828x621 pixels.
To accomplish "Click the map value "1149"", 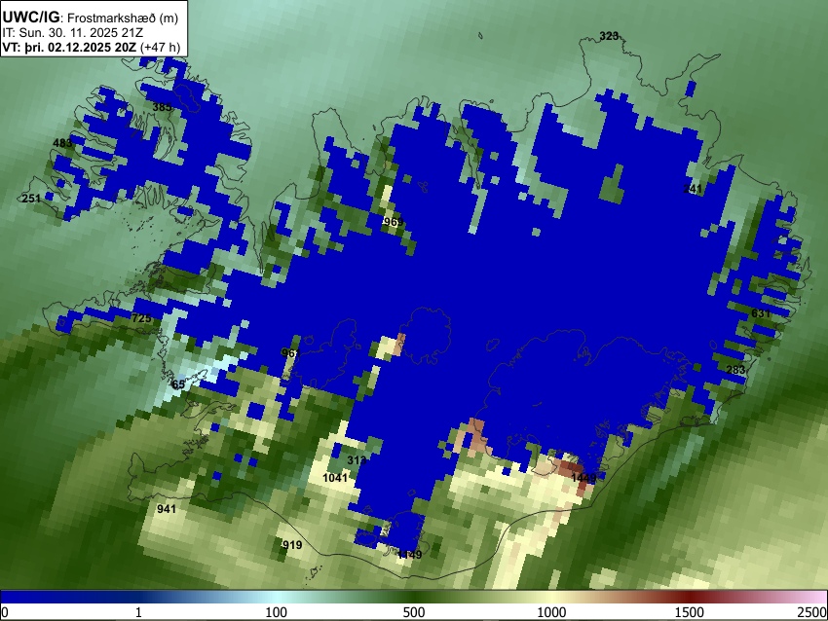I will tap(409, 555).
